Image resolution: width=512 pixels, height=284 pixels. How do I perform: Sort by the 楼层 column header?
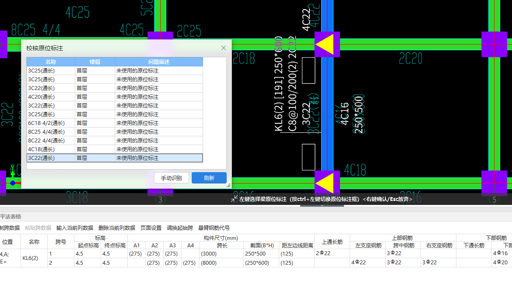point(95,62)
